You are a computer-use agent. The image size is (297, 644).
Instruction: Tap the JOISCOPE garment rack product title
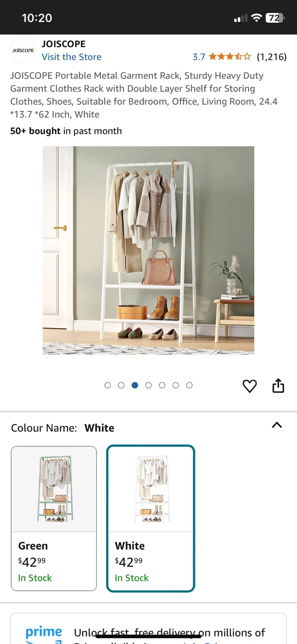[x=144, y=95]
